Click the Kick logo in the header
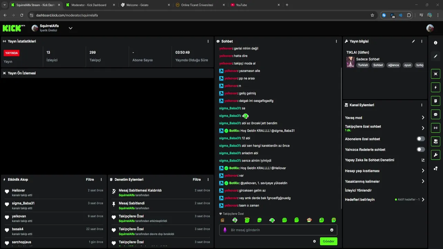Viewport: 443px width, 249px height. point(14,28)
